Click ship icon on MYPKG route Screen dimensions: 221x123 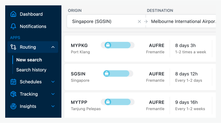[108, 45]
